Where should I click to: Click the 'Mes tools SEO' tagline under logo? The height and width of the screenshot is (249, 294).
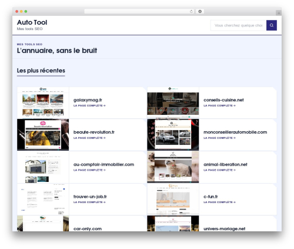29,29
